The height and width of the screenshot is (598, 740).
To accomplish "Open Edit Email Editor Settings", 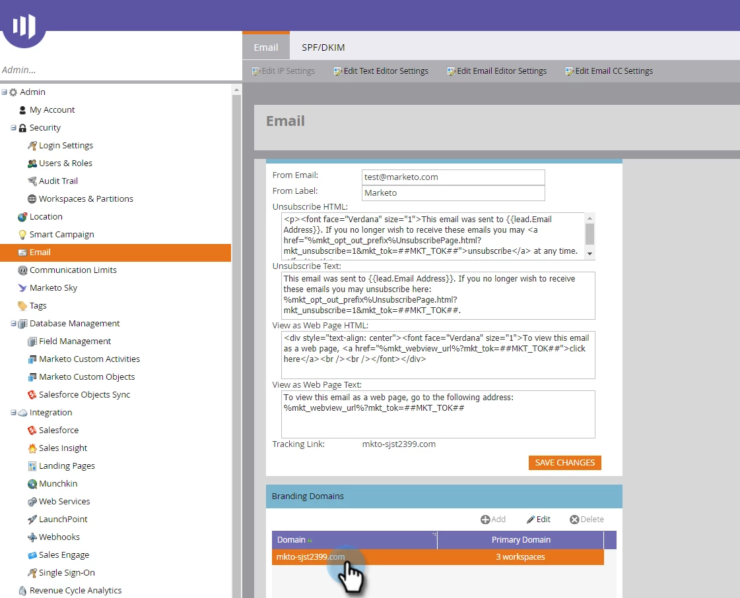I will (x=496, y=71).
